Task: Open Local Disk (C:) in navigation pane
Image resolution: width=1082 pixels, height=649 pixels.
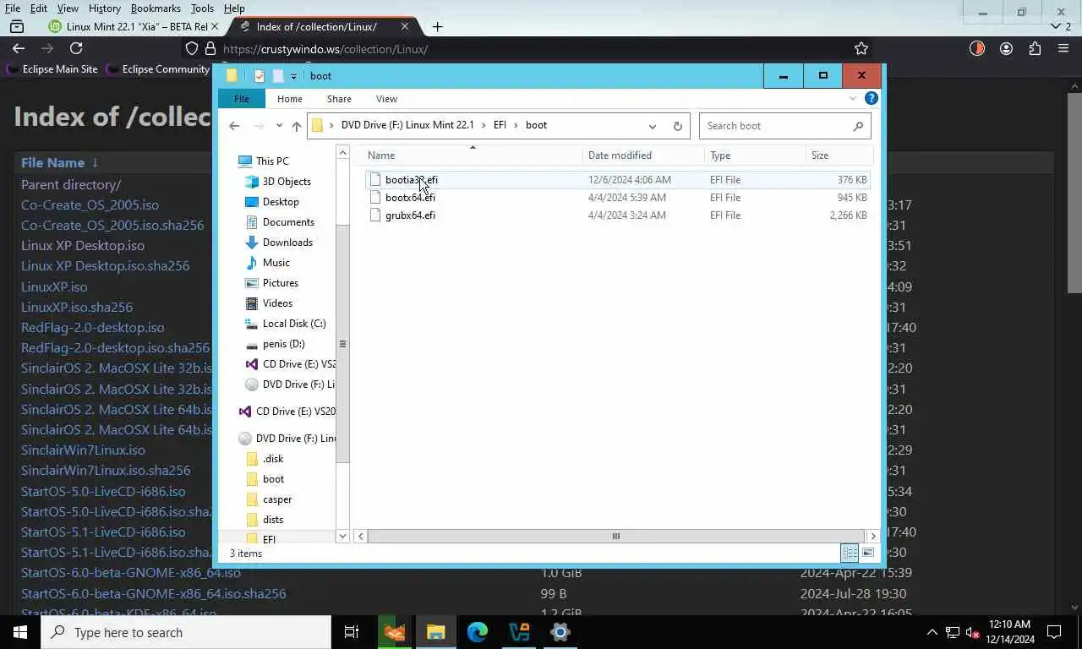Action: pos(294,324)
